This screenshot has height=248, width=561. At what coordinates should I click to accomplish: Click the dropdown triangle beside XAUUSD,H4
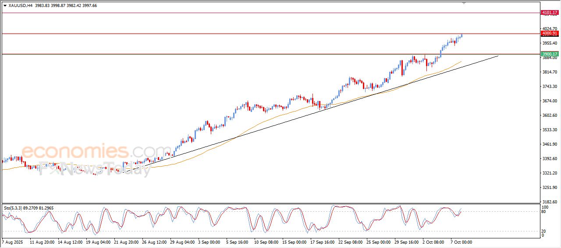pos(5,6)
